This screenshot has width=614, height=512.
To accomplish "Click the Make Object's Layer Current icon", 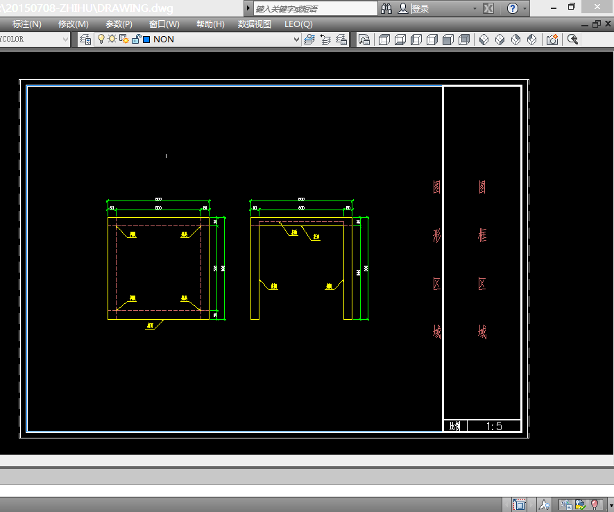I will (310, 40).
